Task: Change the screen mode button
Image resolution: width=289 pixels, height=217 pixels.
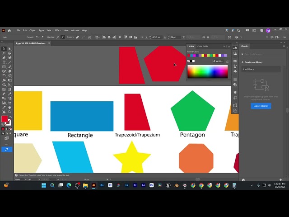Action: click(x=7, y=138)
